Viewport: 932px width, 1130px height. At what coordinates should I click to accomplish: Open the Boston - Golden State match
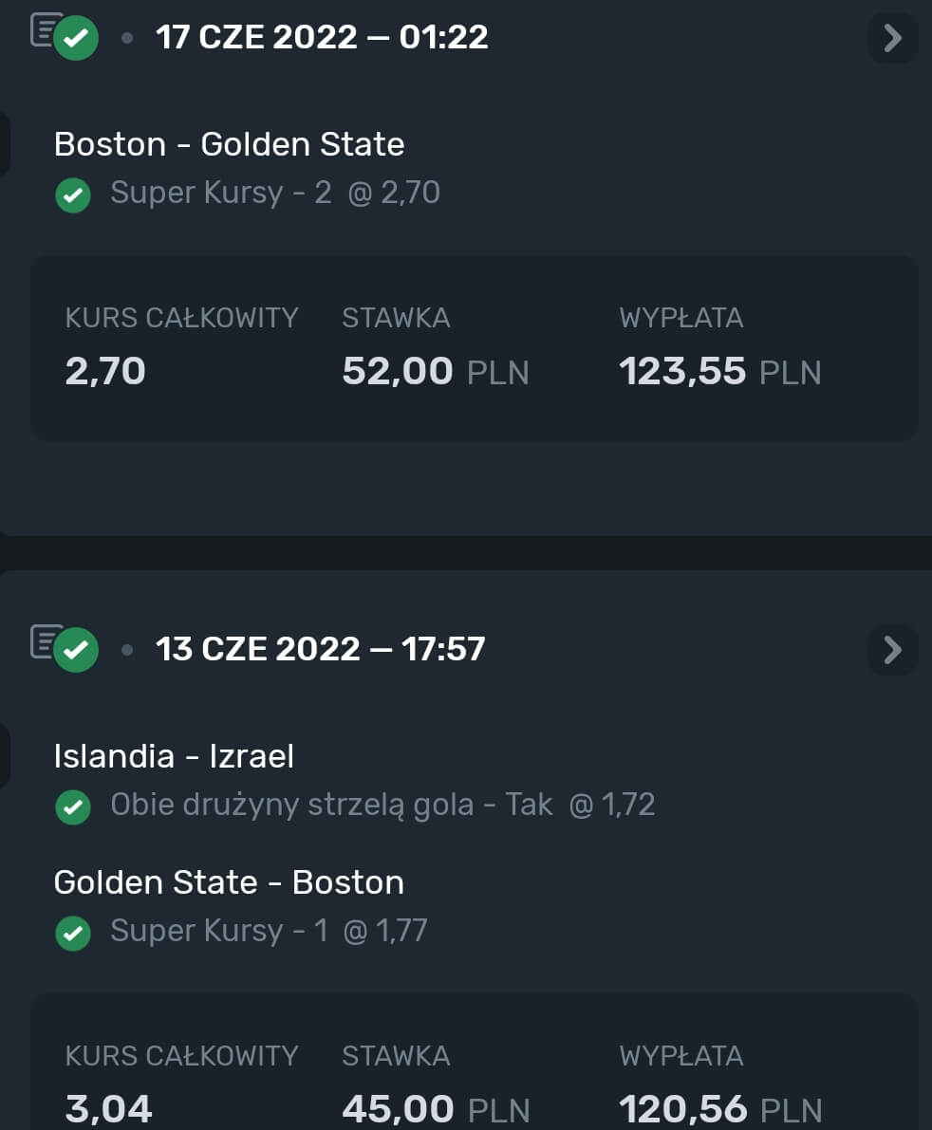[x=229, y=144]
